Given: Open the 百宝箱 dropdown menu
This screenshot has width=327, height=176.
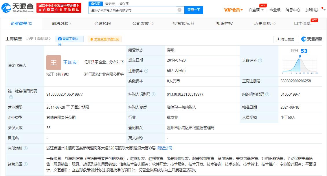Looking at the screenshot, I should [x=256, y=10].
